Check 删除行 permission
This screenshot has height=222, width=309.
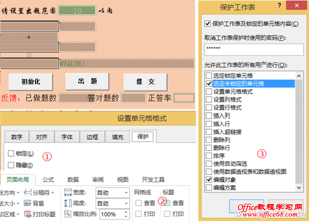tap(209, 148)
